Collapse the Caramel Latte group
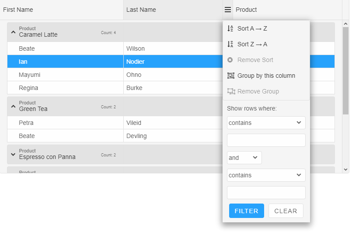Viewport: 359px width, 235px height. pos(13,32)
